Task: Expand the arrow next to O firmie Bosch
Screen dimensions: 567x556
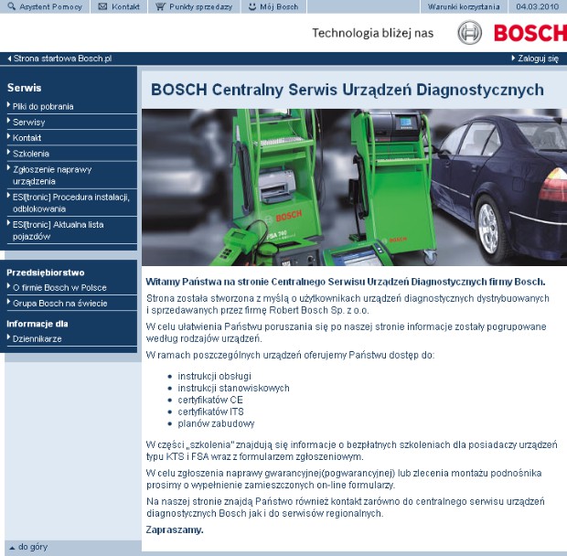Action: pyautogui.click(x=8, y=286)
